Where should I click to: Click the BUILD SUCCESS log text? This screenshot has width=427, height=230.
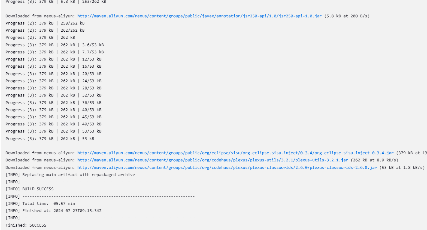[38, 189]
